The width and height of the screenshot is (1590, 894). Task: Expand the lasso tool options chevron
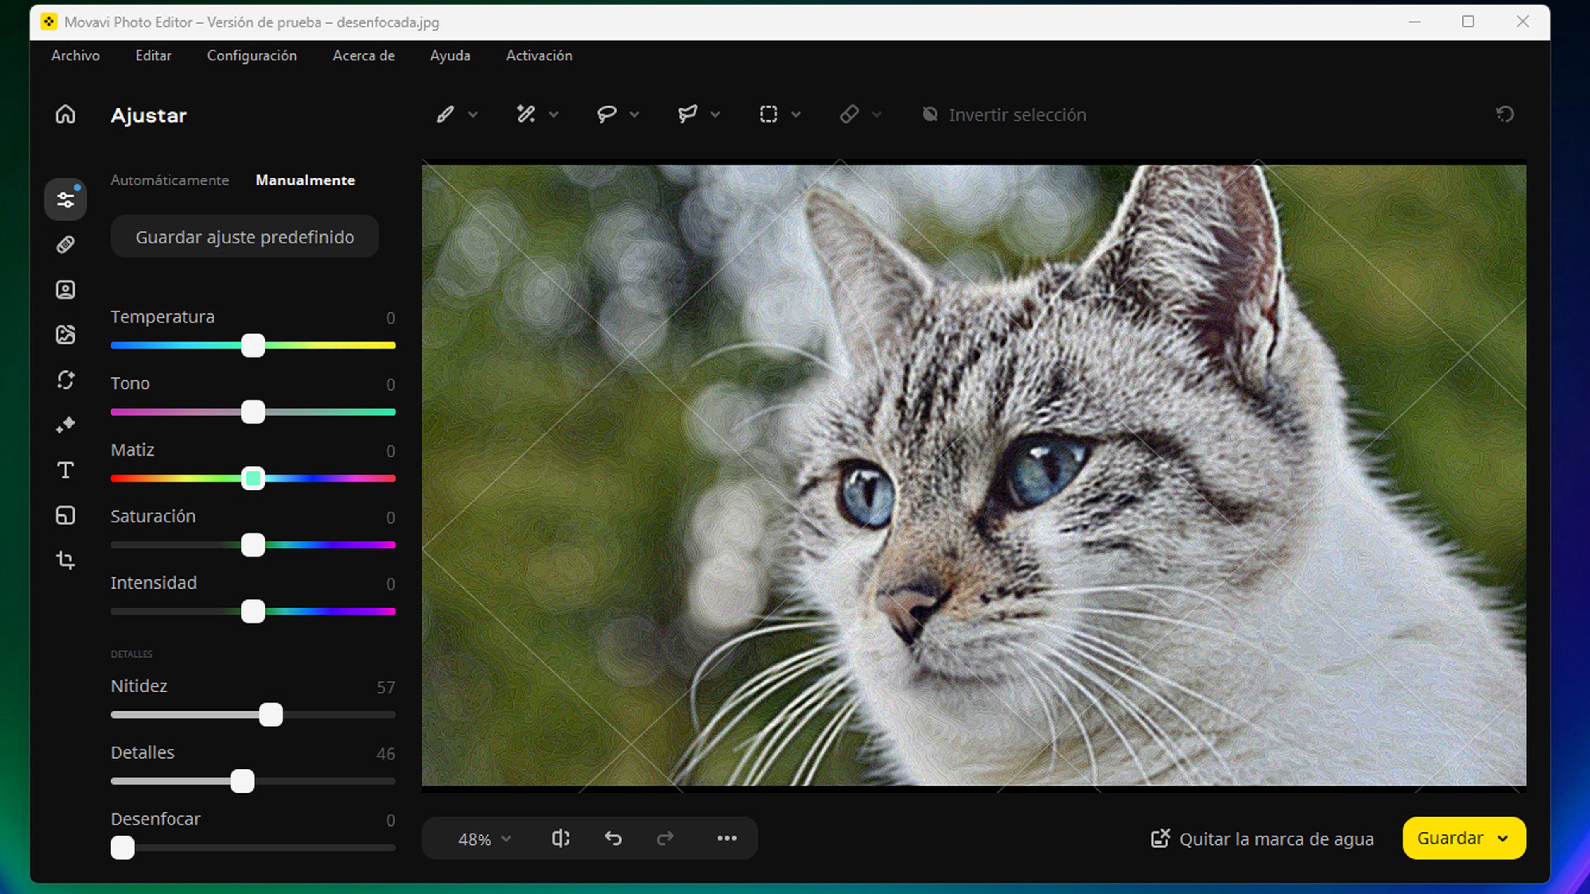click(634, 114)
